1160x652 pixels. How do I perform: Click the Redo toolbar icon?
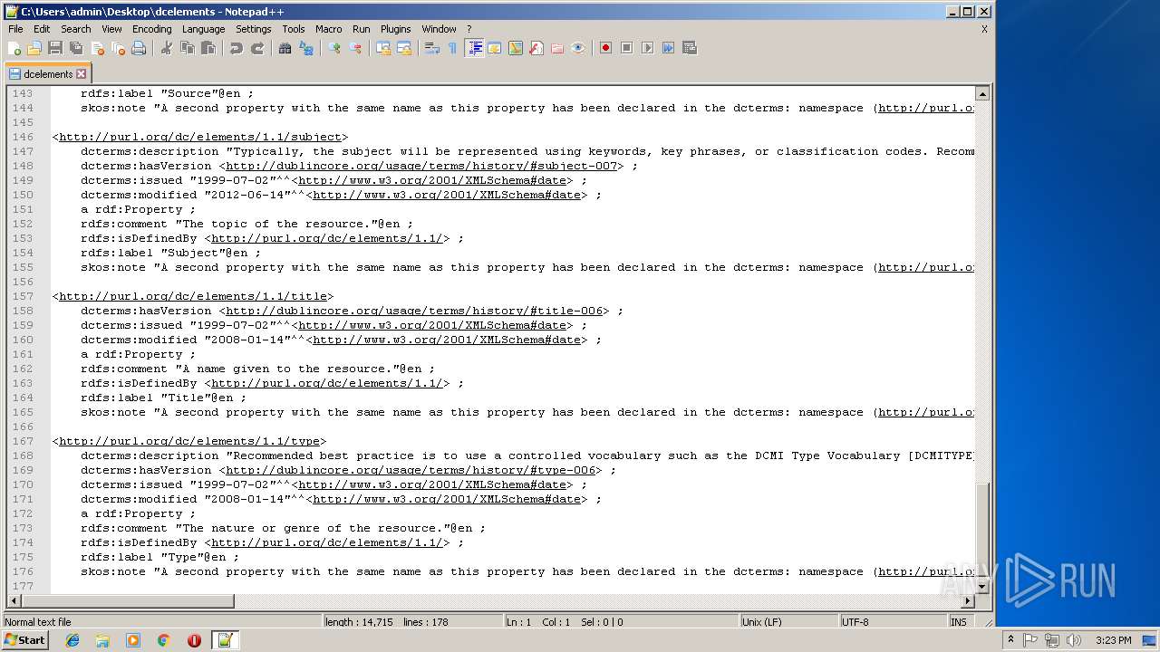(x=257, y=48)
